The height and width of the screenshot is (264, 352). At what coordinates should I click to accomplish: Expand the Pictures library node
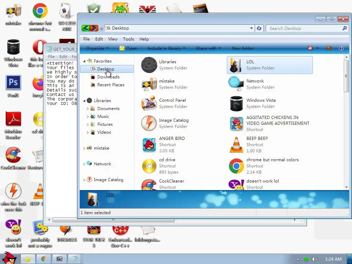coord(88,124)
